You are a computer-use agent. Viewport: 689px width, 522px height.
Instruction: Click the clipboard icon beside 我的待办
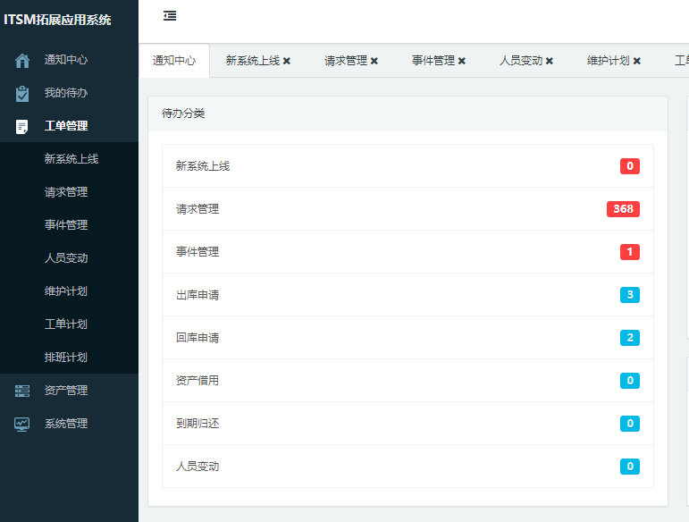(22, 93)
